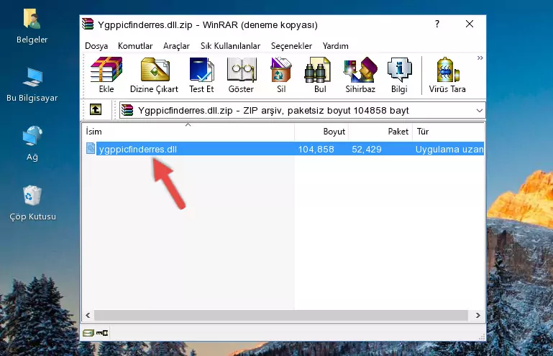Open the Göster view tool
The width and height of the screenshot is (553, 356).
pyautogui.click(x=241, y=75)
